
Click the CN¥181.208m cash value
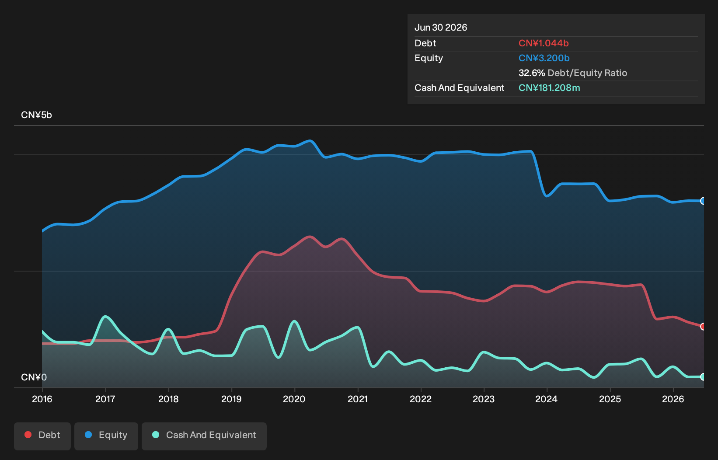[x=549, y=88]
